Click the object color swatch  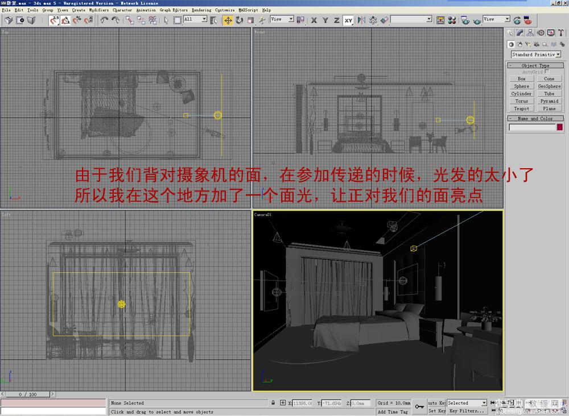point(559,127)
